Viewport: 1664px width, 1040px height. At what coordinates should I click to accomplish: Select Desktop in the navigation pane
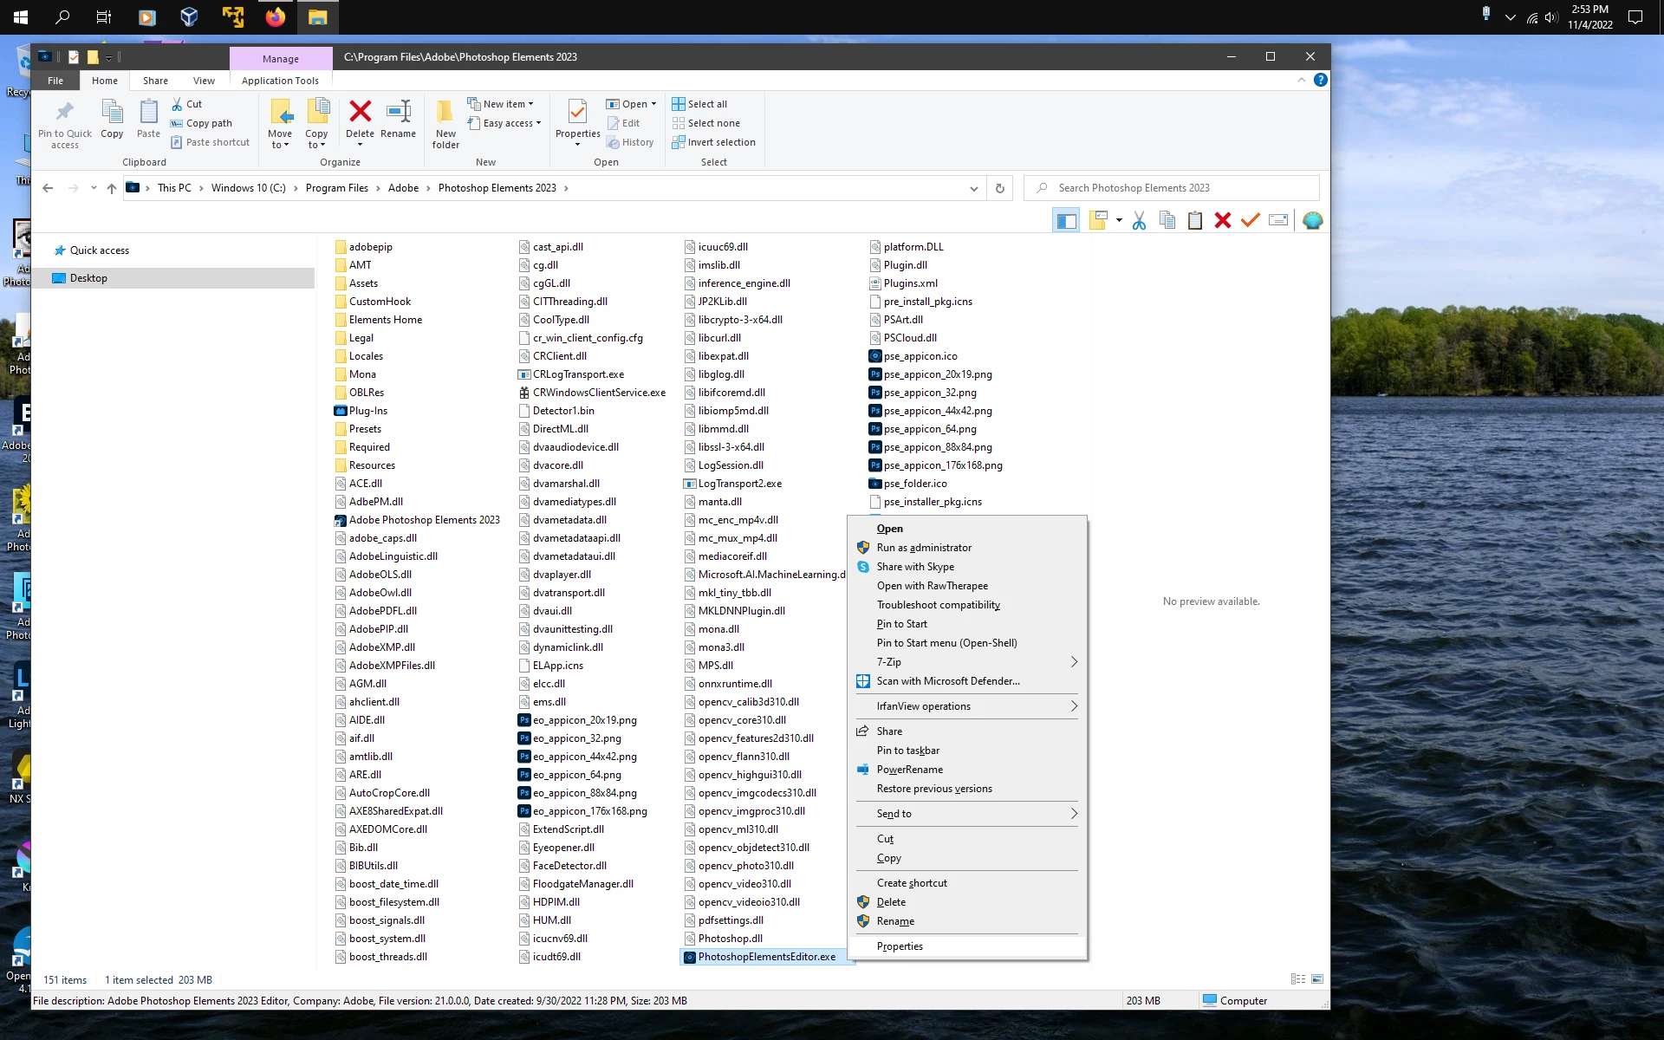[88, 278]
